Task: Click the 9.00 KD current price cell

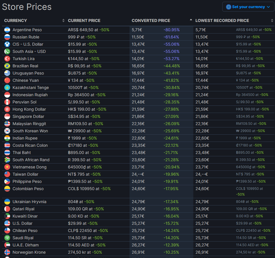Action: 84,216
